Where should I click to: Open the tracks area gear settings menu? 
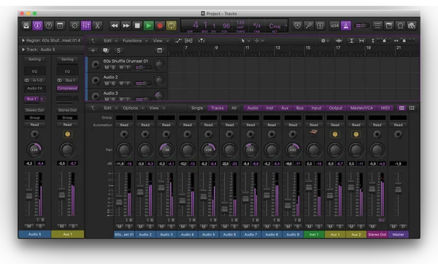(324, 41)
